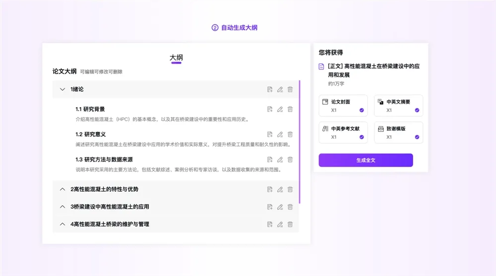Edit the 1.3 研究方法与数据来源 section

click(x=280, y=160)
